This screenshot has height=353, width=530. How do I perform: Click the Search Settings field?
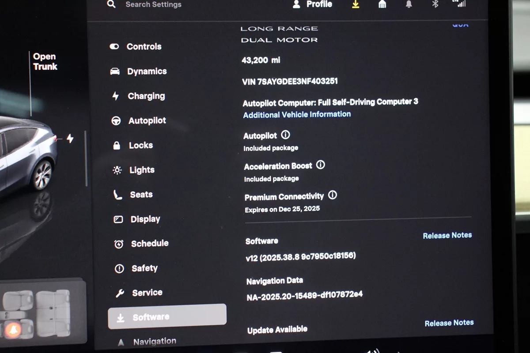tap(153, 4)
